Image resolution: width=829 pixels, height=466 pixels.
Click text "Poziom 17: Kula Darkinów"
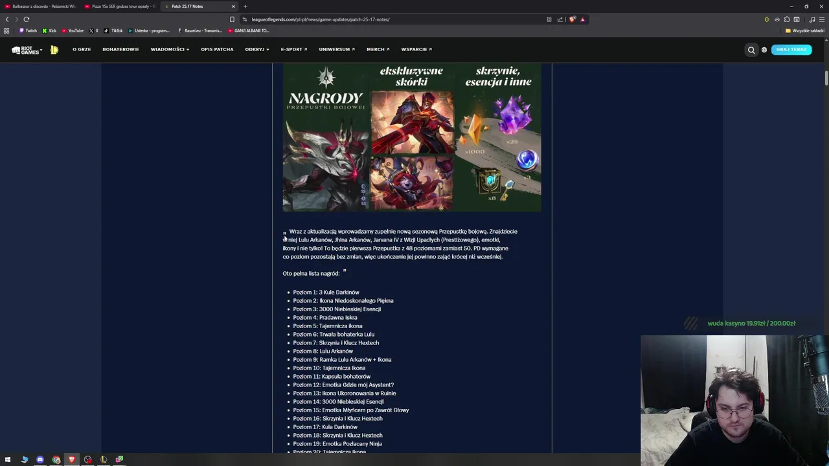325,427
